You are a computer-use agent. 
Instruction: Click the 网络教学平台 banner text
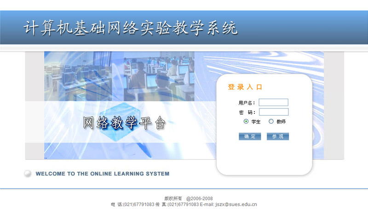pyautogui.click(x=124, y=123)
